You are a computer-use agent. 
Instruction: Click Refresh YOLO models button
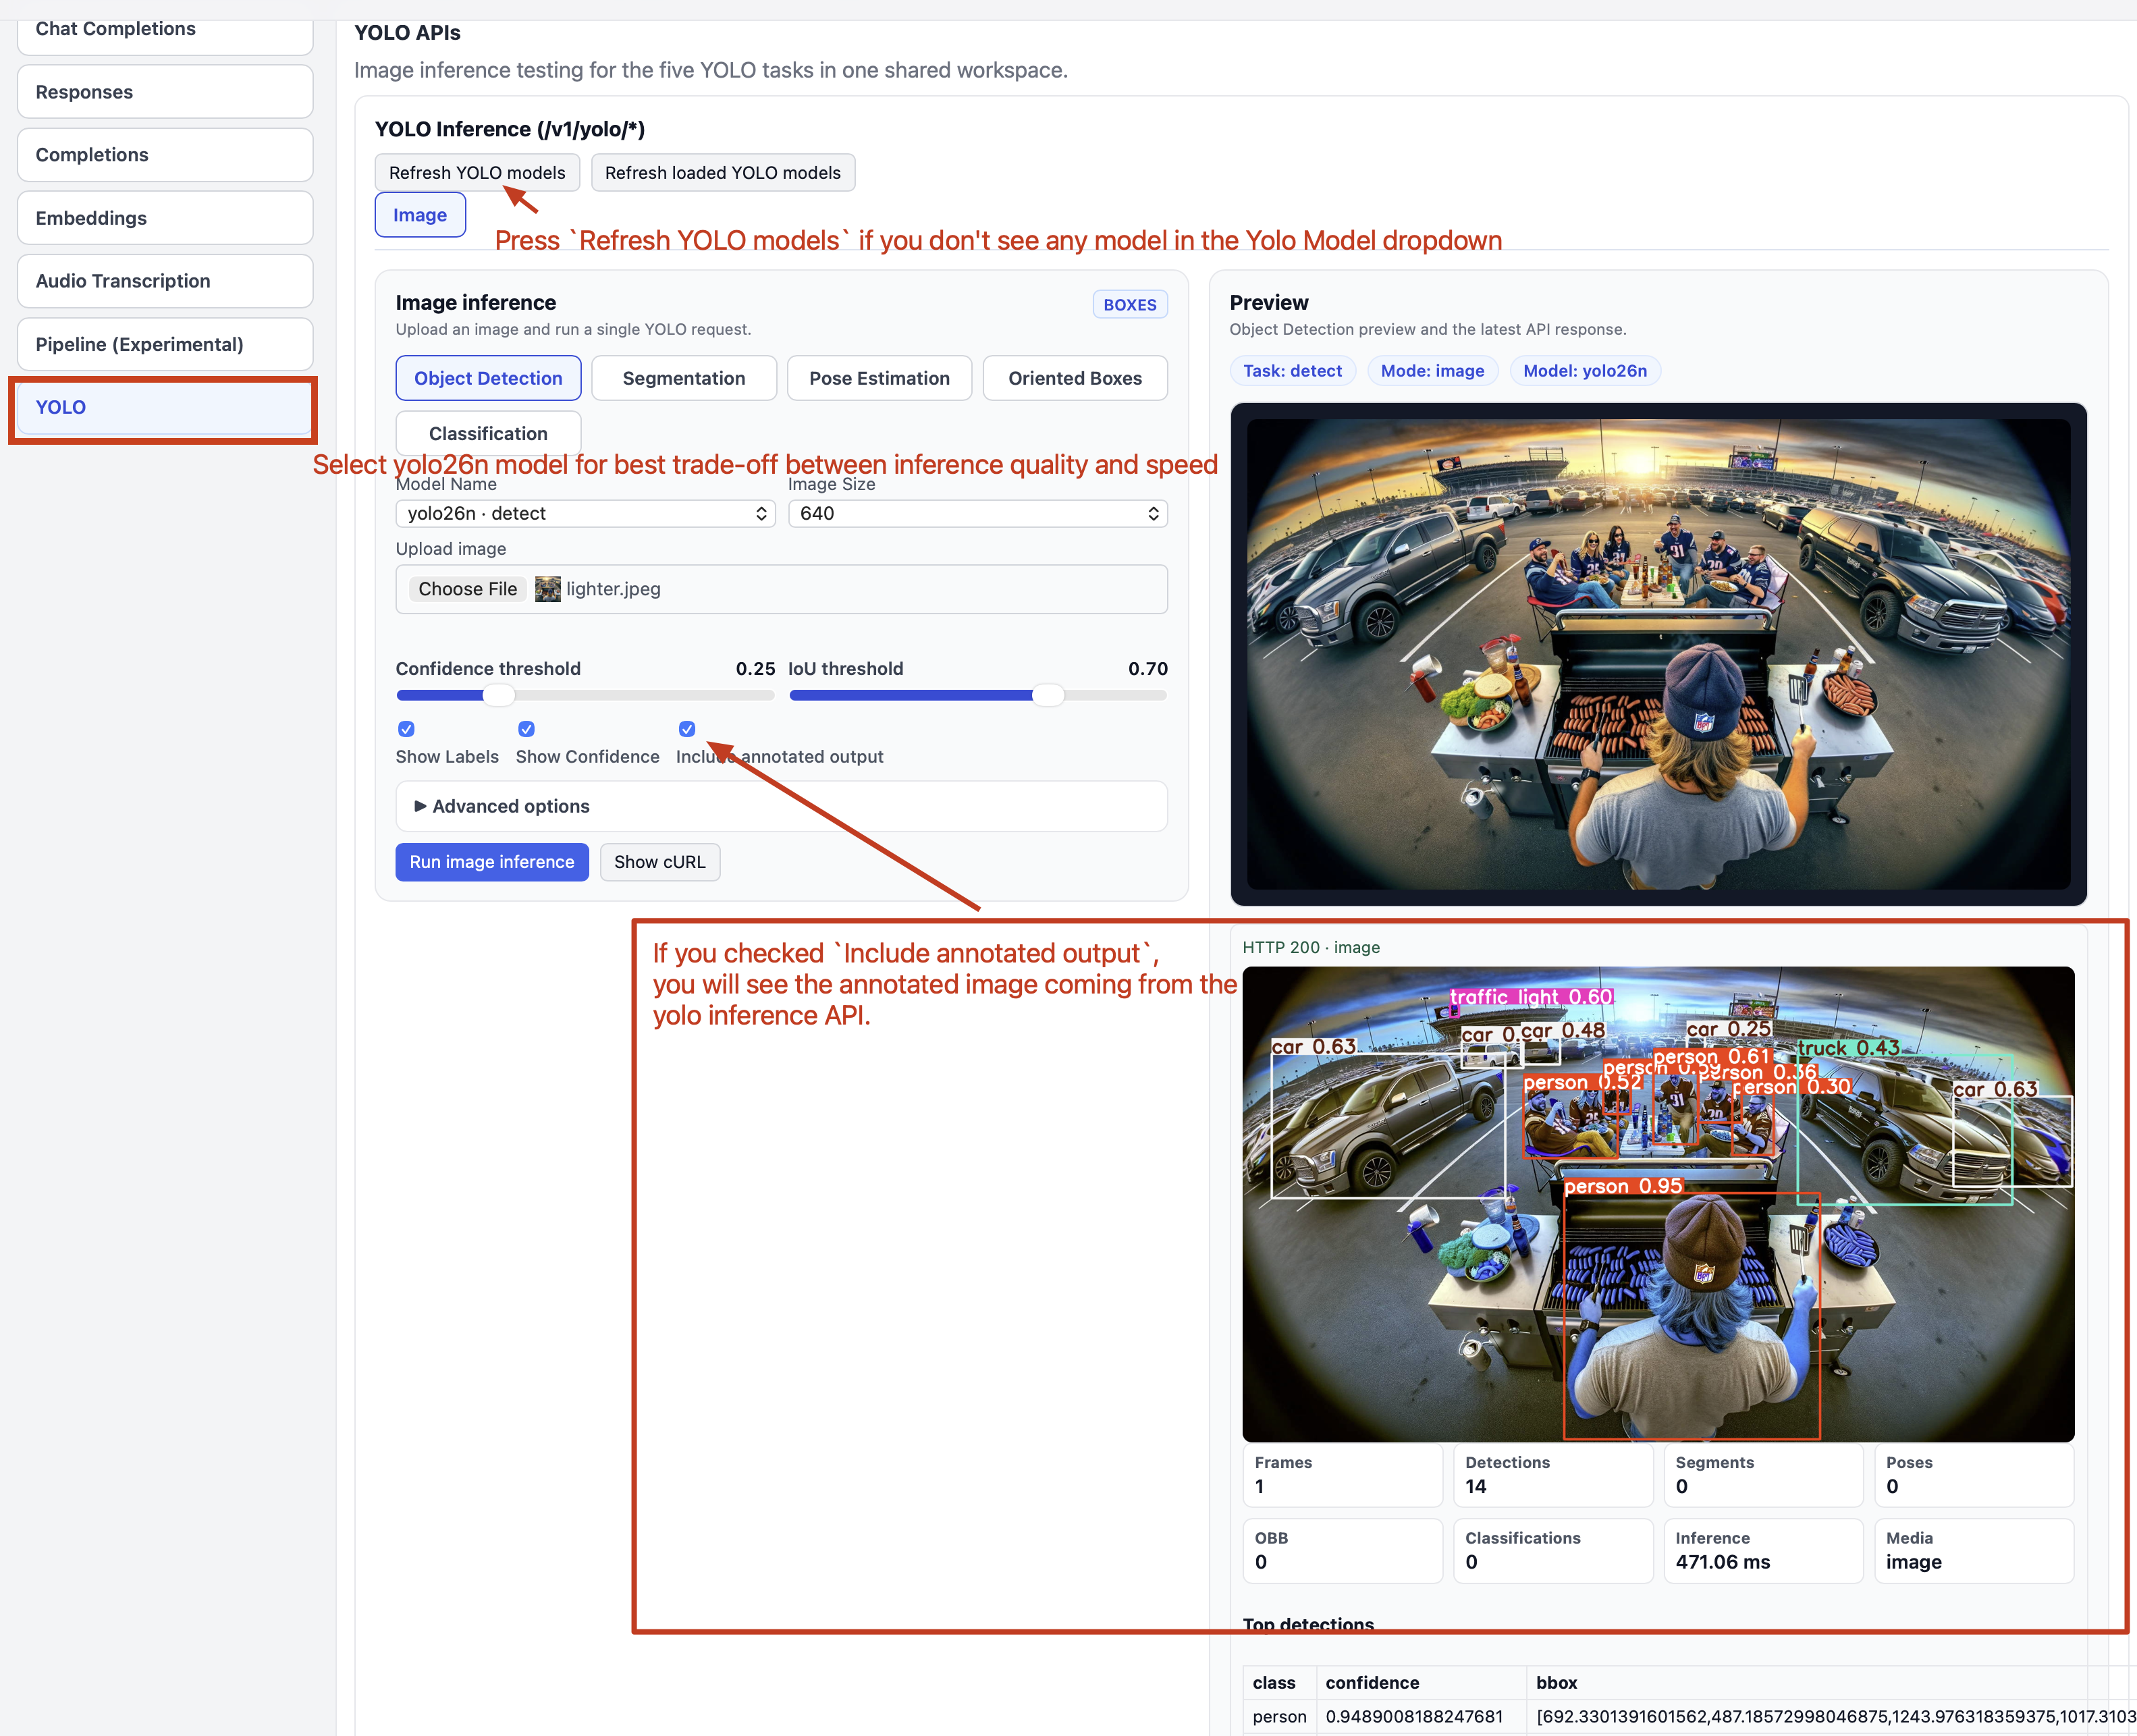click(477, 172)
